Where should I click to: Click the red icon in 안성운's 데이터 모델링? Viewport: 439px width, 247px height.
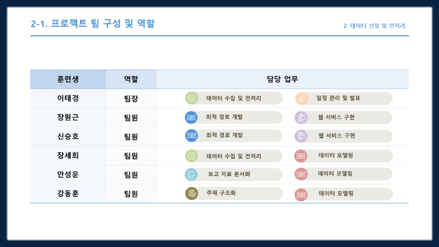pos(301,174)
